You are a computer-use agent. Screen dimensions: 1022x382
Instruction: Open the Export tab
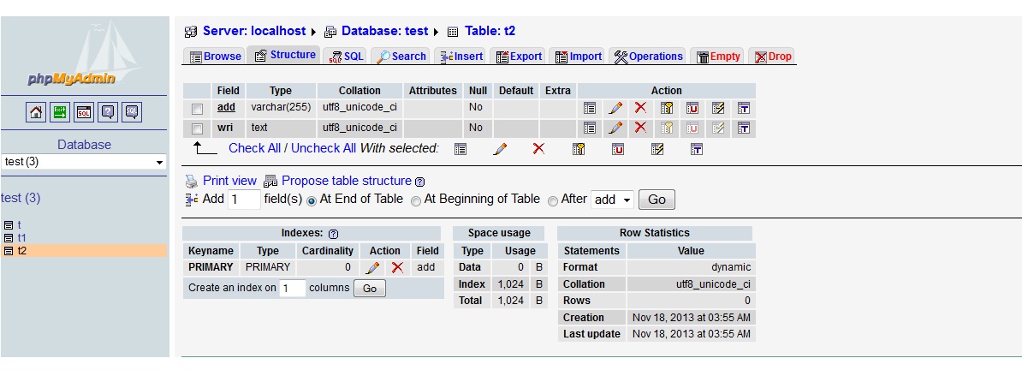coord(519,56)
